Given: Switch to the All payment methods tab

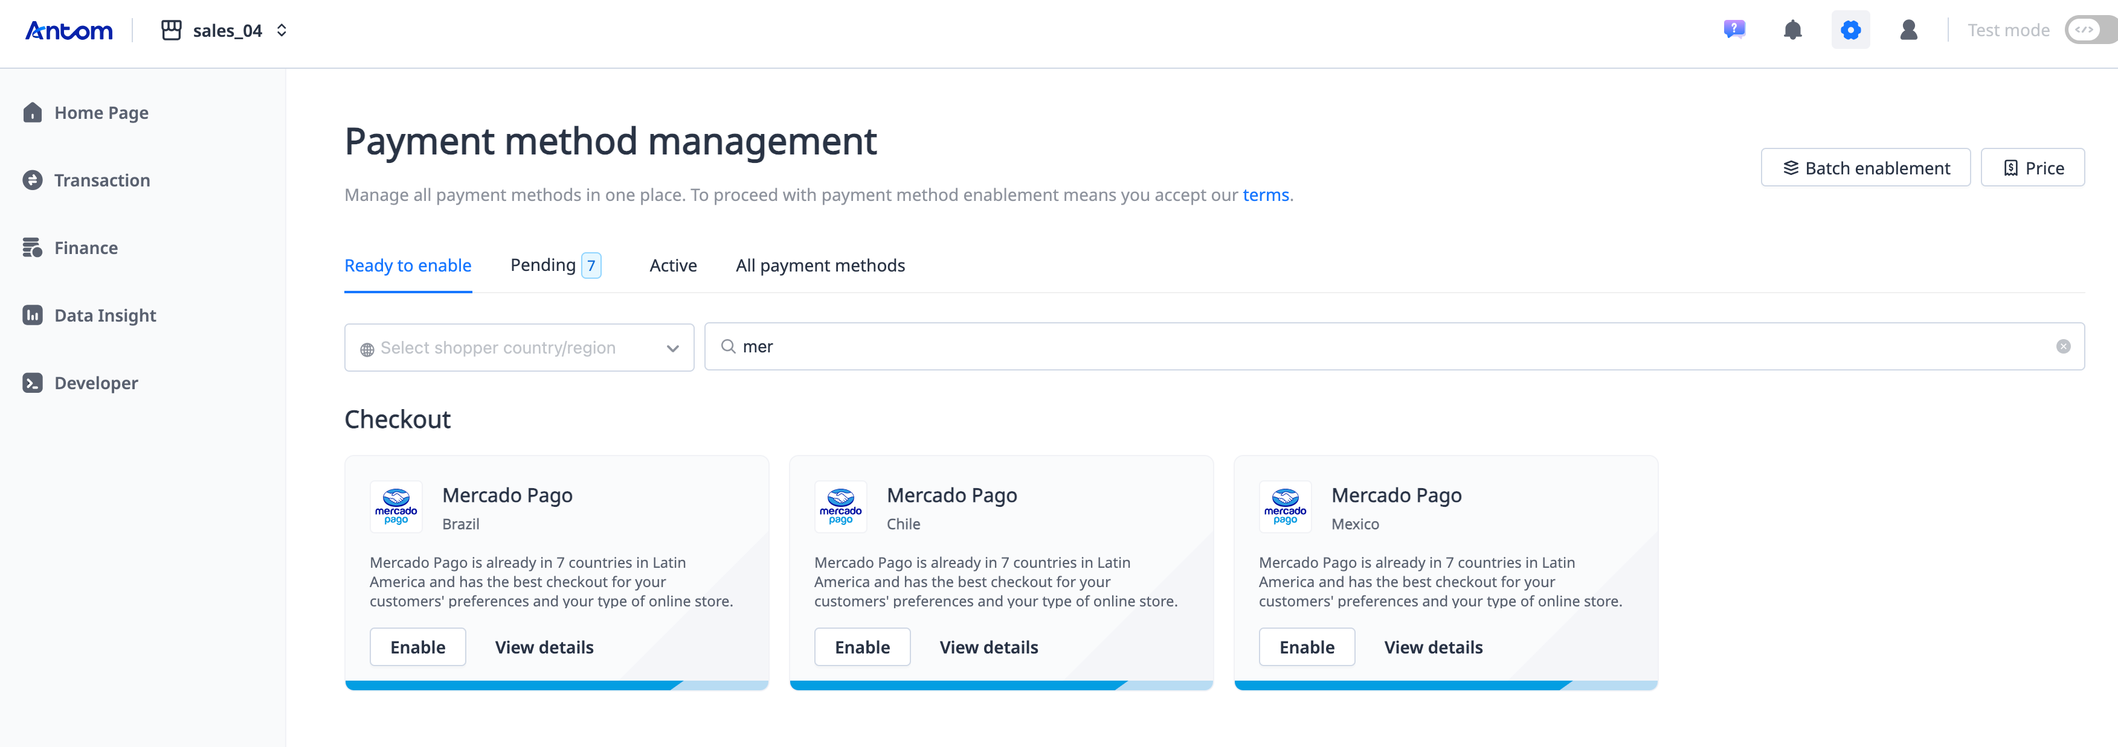Looking at the screenshot, I should point(820,265).
